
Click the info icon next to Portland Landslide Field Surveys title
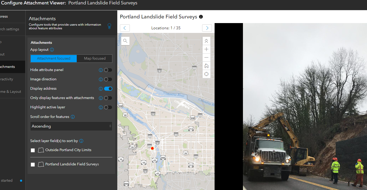coord(201,17)
